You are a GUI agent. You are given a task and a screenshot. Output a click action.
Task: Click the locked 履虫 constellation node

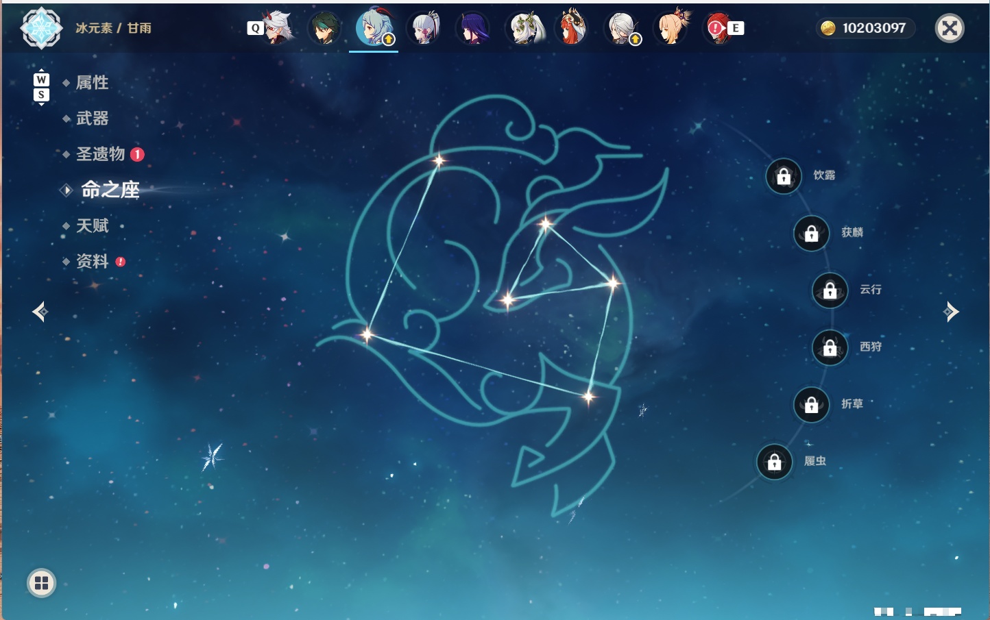(x=774, y=462)
